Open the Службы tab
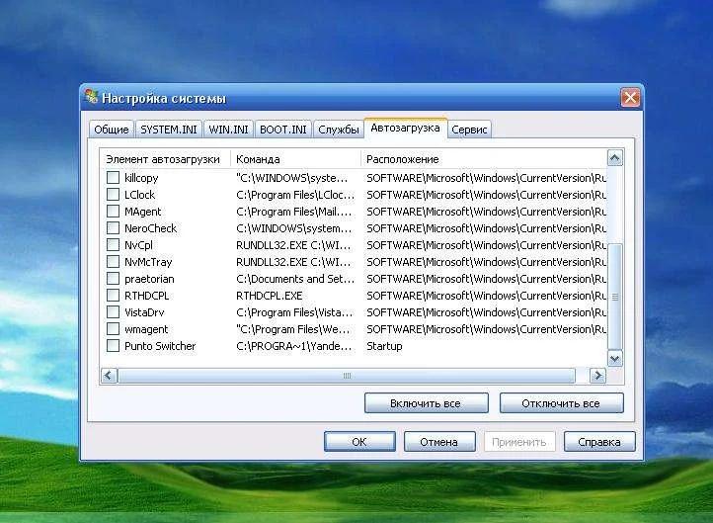The height and width of the screenshot is (523, 713). click(339, 130)
